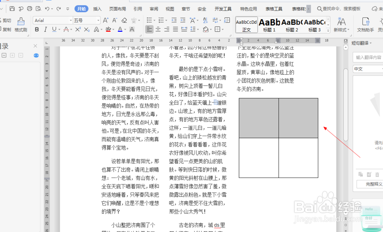Click Copy (复制)
This screenshot has height=232, width=383.
(6, 30)
